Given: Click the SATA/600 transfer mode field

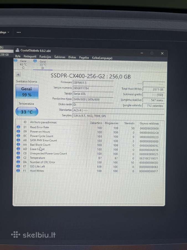Looking at the screenshot, I should [x=93, y=99].
